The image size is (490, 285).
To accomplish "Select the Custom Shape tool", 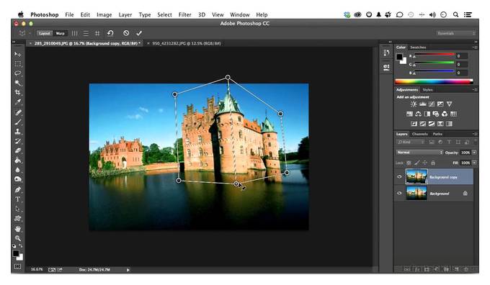I will (17, 218).
